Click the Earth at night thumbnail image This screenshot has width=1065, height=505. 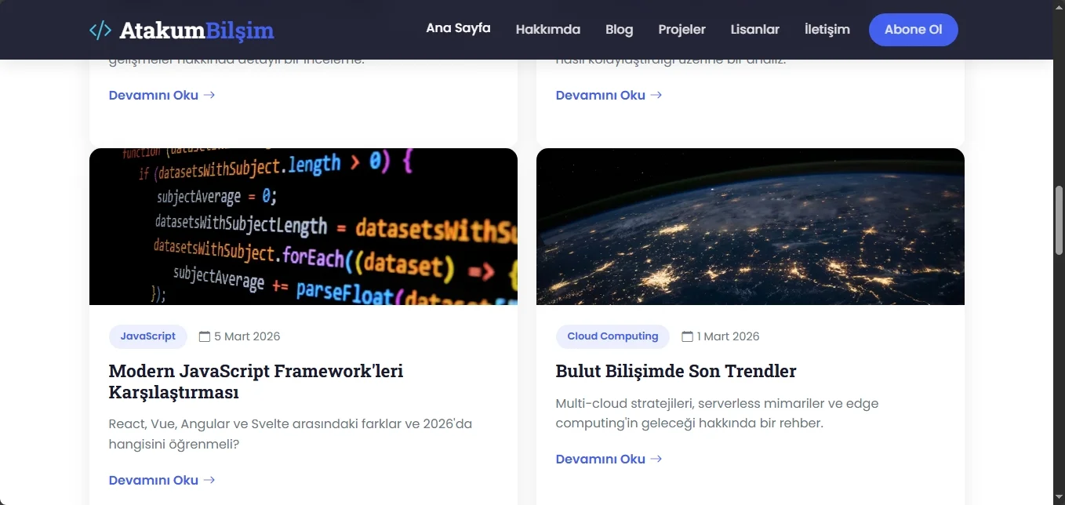pos(751,227)
